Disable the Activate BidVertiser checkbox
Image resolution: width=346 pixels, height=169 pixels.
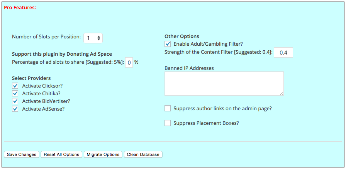click(x=15, y=101)
